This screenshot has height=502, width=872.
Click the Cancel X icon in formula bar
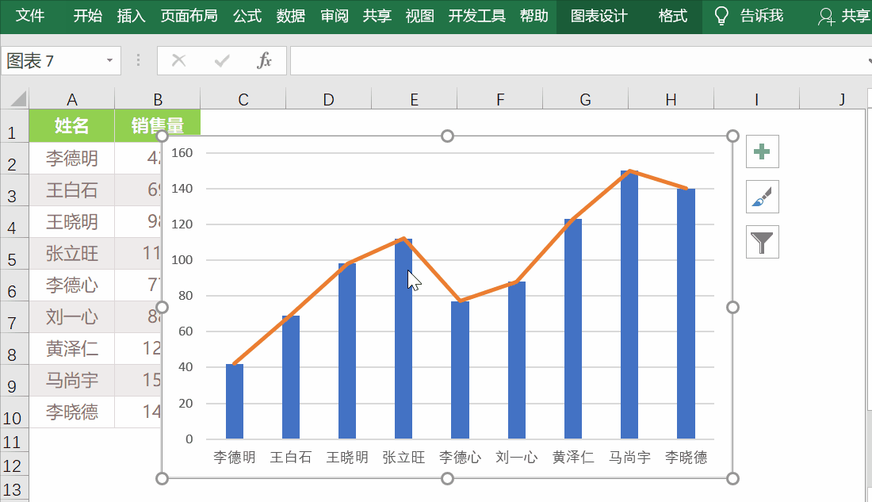[x=179, y=60]
